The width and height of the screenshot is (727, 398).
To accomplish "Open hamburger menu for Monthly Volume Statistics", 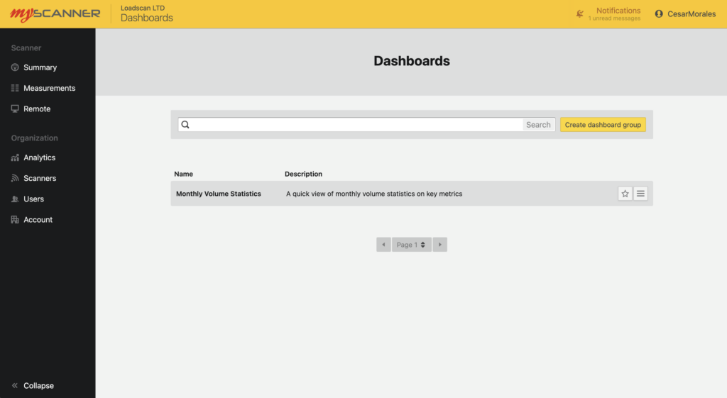I will [x=640, y=194].
